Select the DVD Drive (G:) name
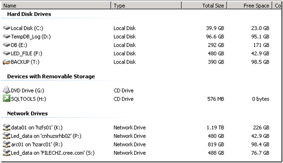283x163 pixels. click(x=27, y=90)
